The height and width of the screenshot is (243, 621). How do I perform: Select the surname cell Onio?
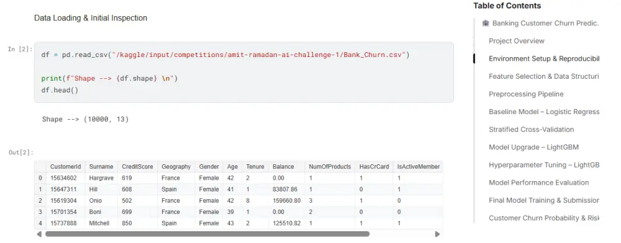coord(96,201)
